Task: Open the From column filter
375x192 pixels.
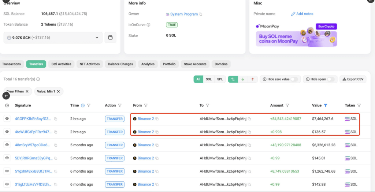Action: click(146, 105)
